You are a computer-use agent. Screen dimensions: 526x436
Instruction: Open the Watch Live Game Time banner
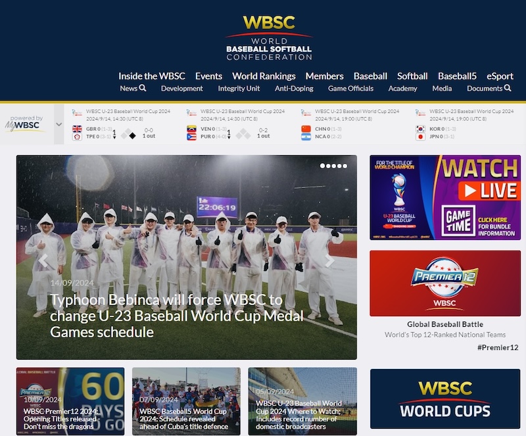[x=445, y=197]
